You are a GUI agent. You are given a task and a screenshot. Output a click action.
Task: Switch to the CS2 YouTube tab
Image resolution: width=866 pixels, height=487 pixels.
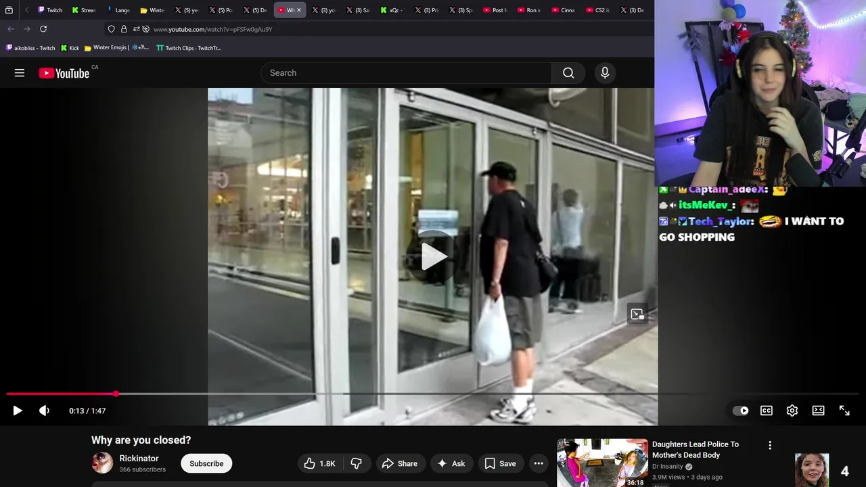coord(598,10)
